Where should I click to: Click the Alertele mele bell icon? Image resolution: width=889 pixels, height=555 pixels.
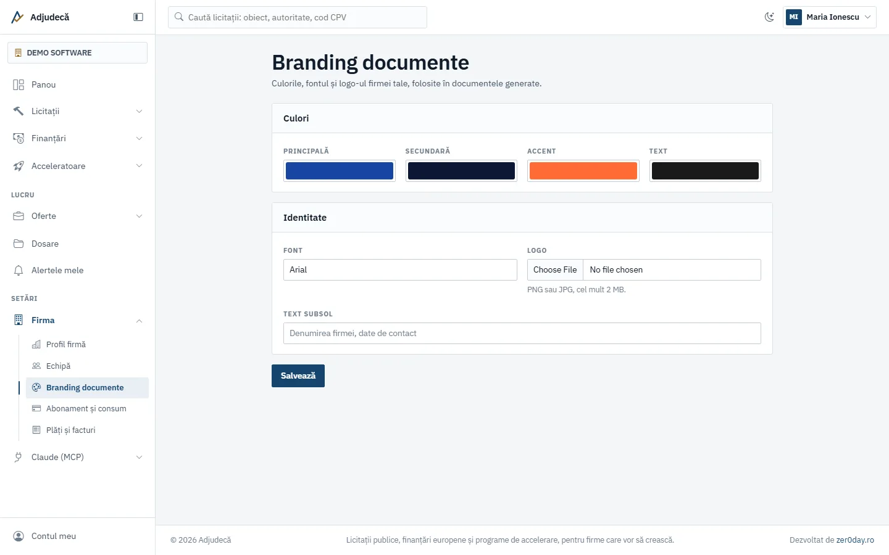point(19,270)
